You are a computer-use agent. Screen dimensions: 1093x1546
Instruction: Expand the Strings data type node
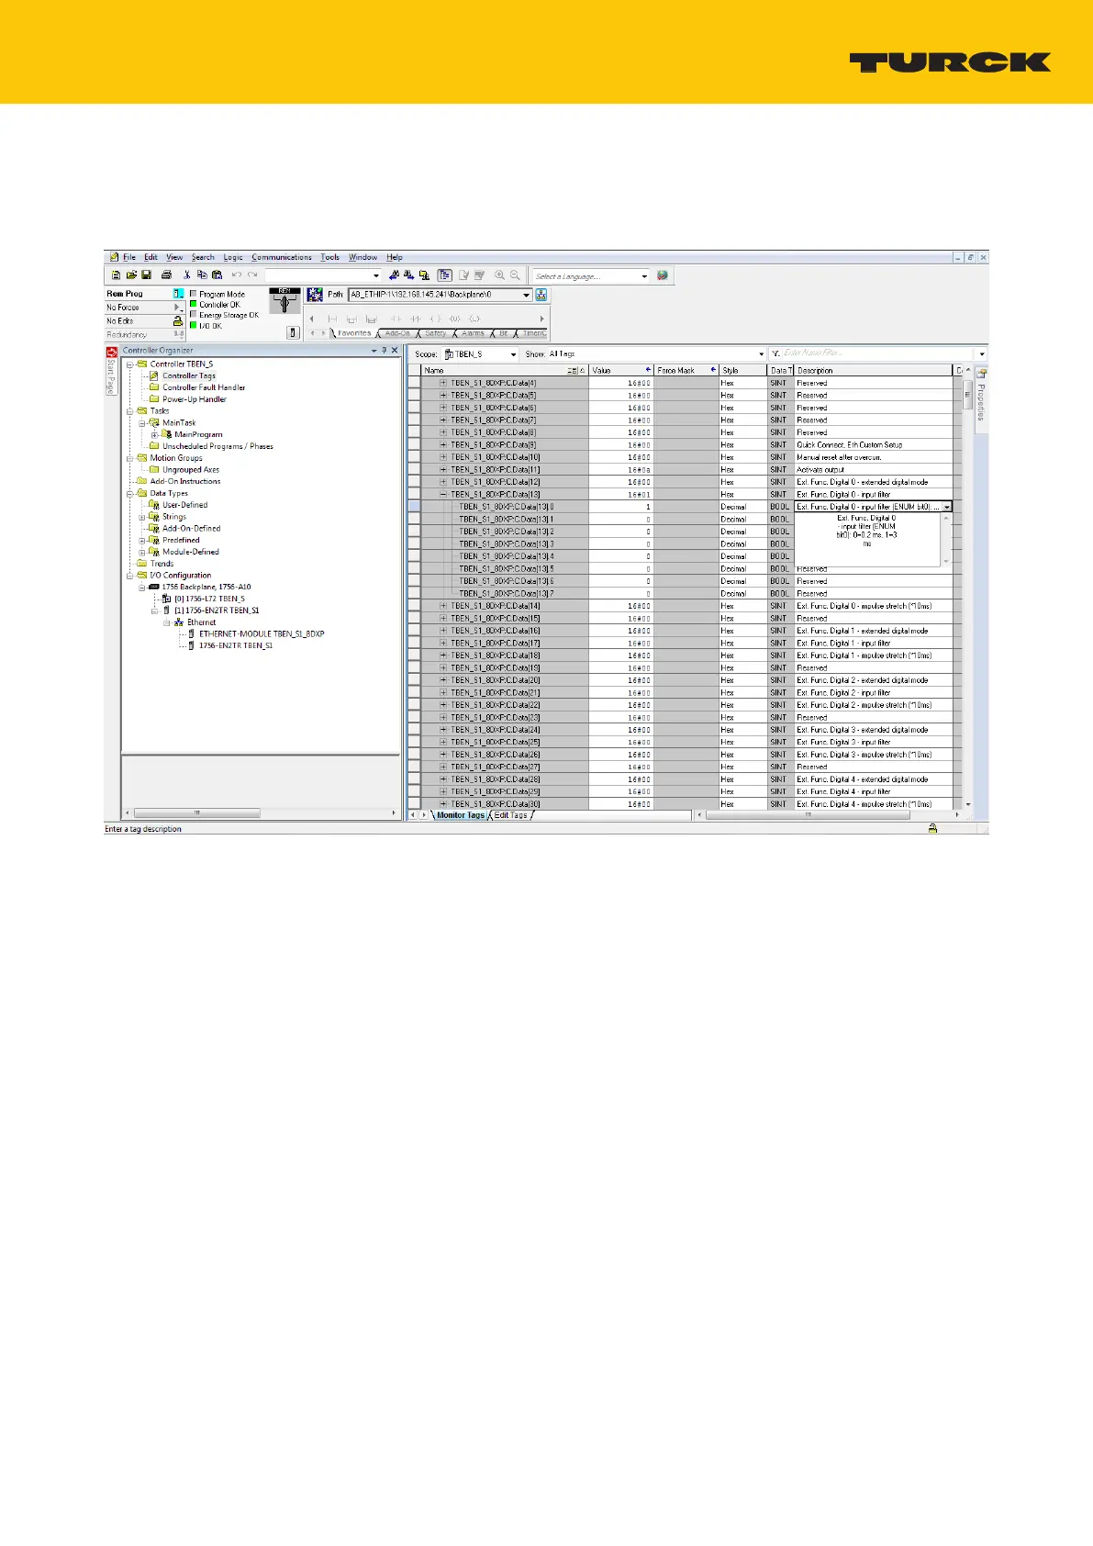[x=142, y=517]
